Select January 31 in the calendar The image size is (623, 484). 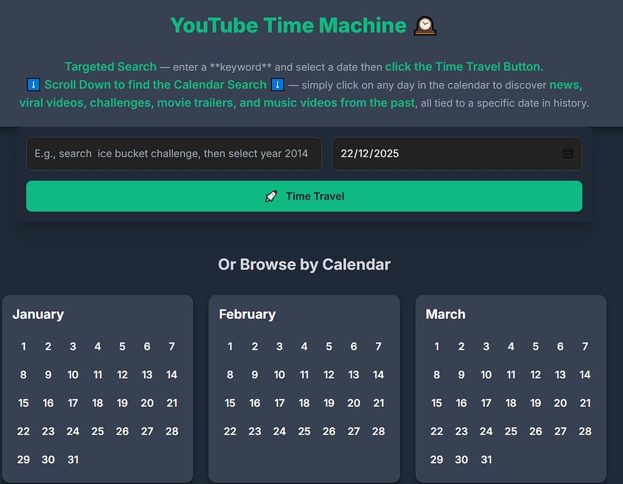pos(73,460)
